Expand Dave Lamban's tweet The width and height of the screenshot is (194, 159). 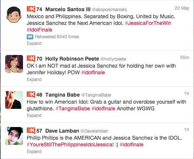tap(34, 152)
